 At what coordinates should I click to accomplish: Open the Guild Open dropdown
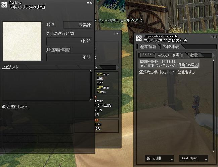(x=193, y=158)
